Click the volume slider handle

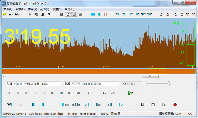pyautogui.click(x=169, y=84)
